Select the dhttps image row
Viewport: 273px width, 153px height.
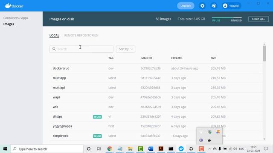156,116
